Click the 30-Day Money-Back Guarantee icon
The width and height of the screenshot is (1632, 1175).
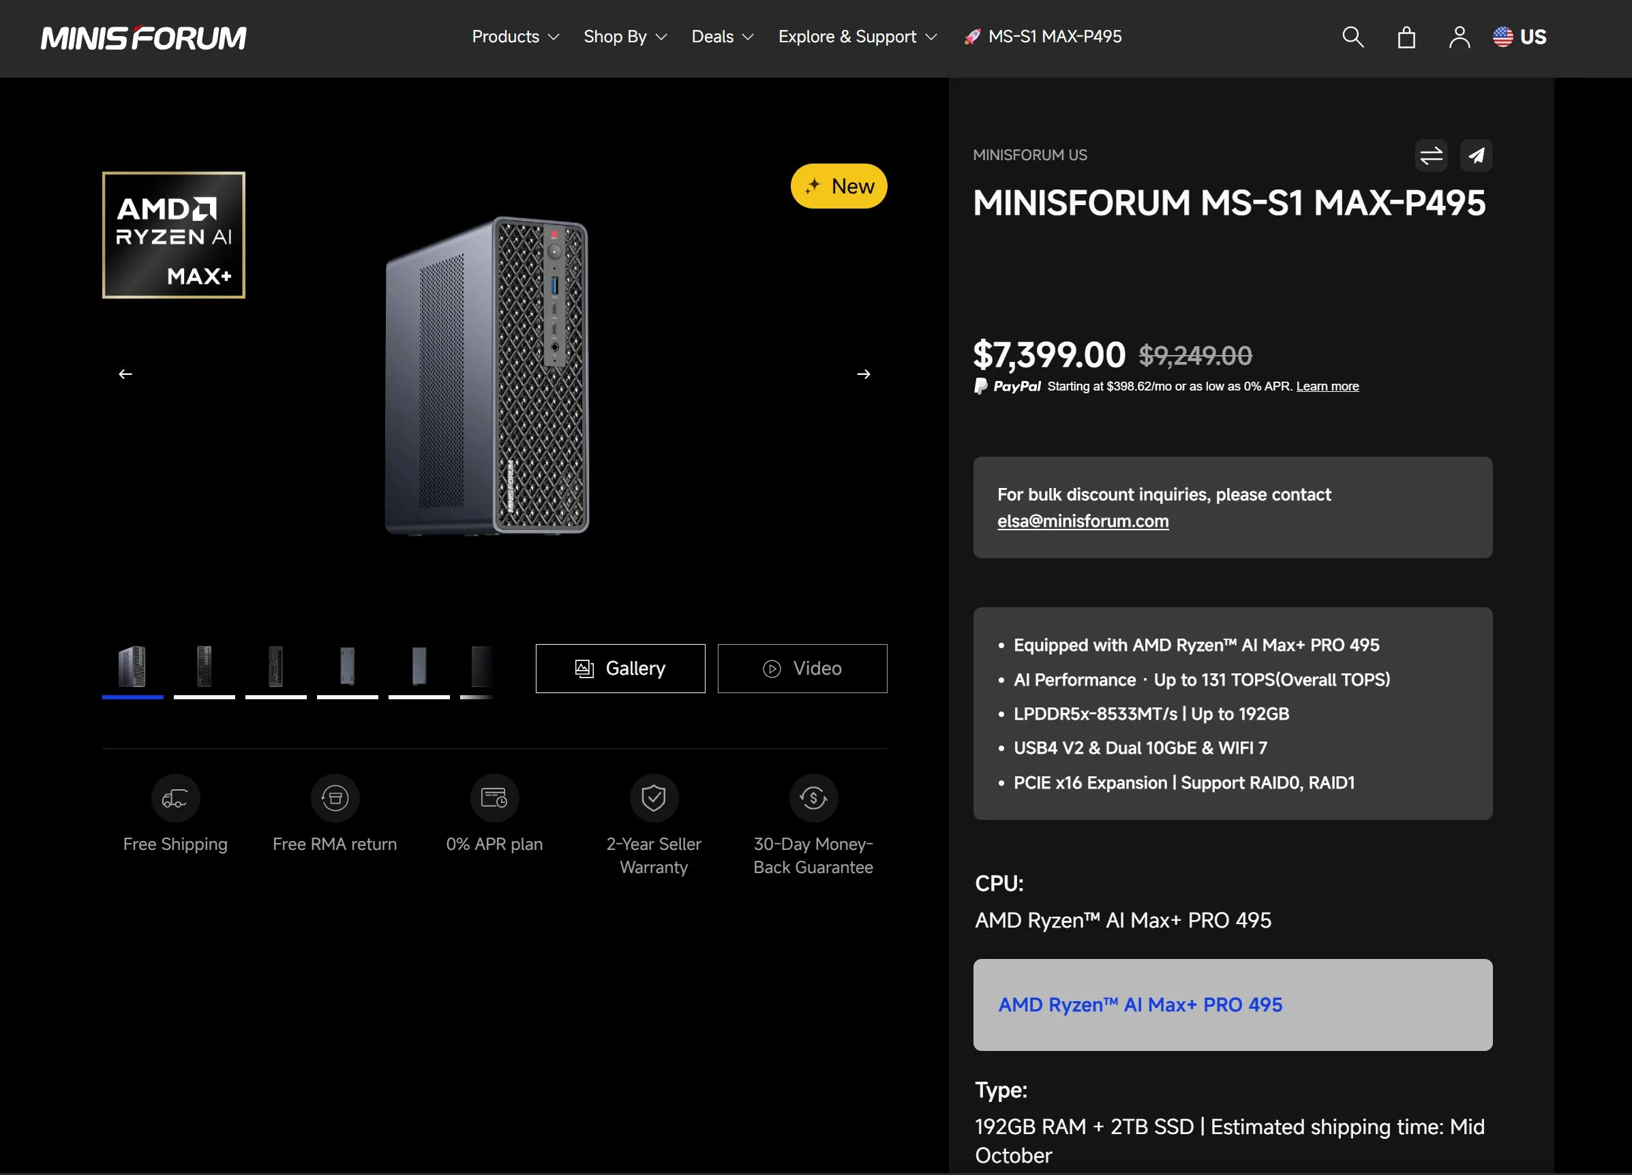click(x=813, y=797)
